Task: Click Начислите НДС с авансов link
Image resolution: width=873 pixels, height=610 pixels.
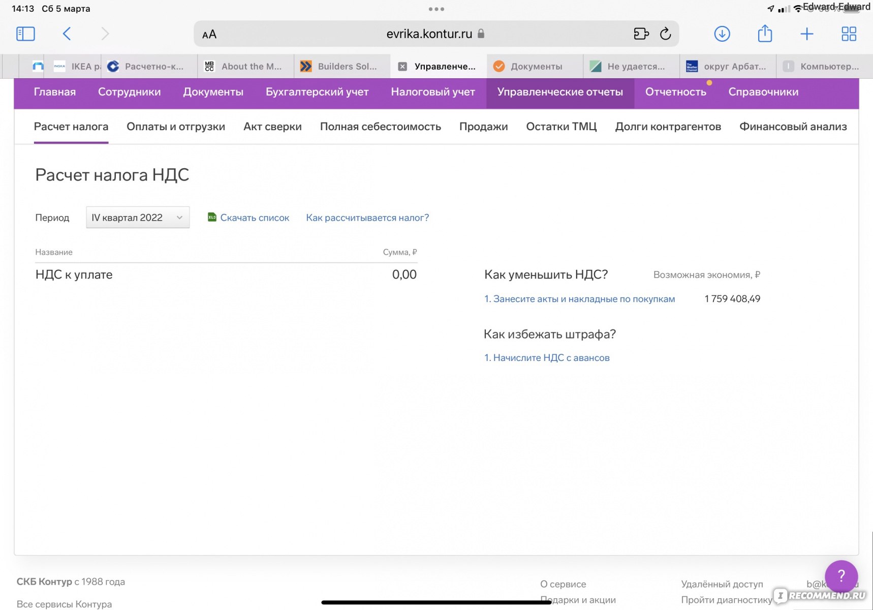Action: coord(547,358)
